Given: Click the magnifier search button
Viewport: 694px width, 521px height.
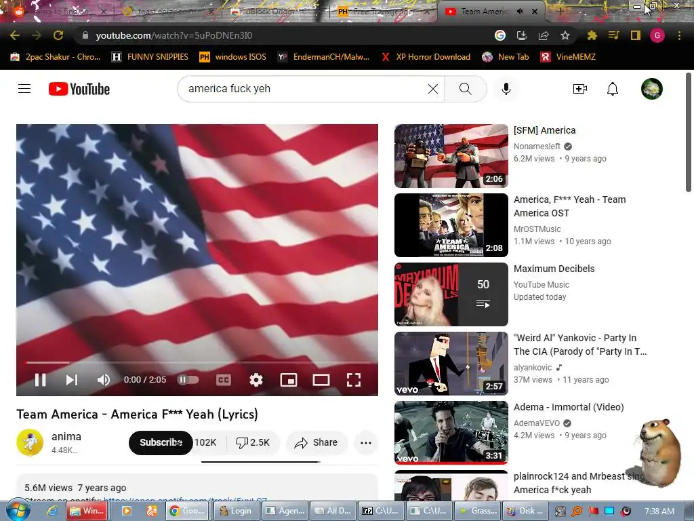Looking at the screenshot, I should tap(465, 89).
